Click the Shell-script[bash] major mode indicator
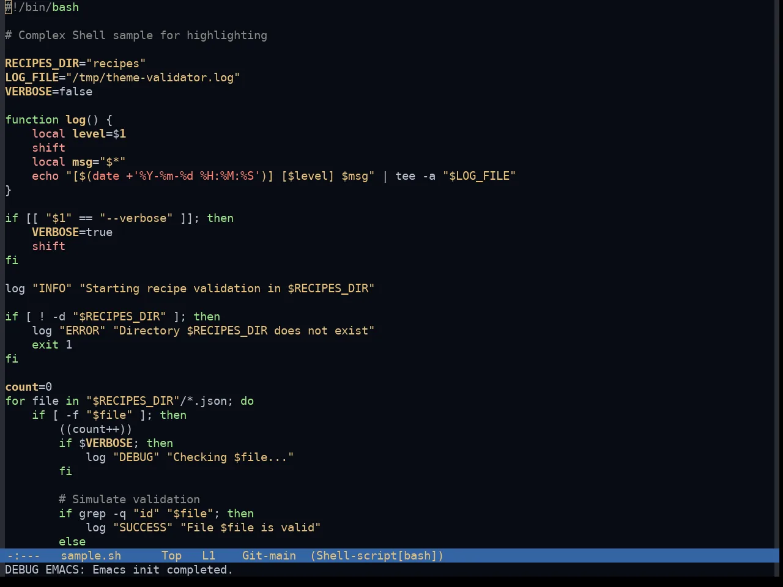Viewport: 783px width, 587px height. point(377,556)
